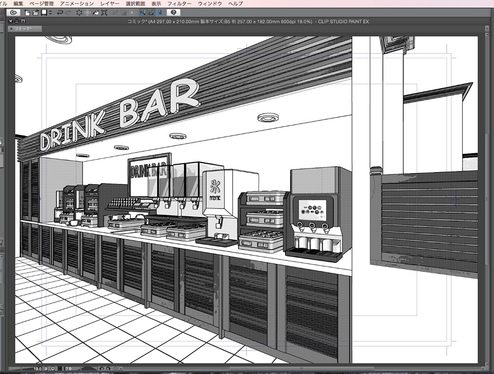494x374 pixels.
Task: Click the Fill bucket icon
Action: tap(96, 12)
